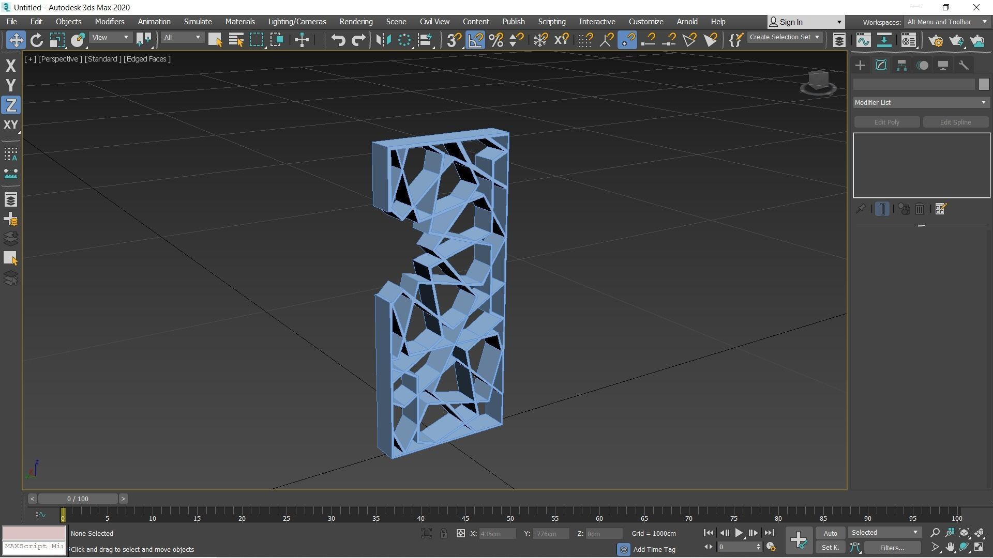Switch to Create command panel tab

(x=860, y=65)
